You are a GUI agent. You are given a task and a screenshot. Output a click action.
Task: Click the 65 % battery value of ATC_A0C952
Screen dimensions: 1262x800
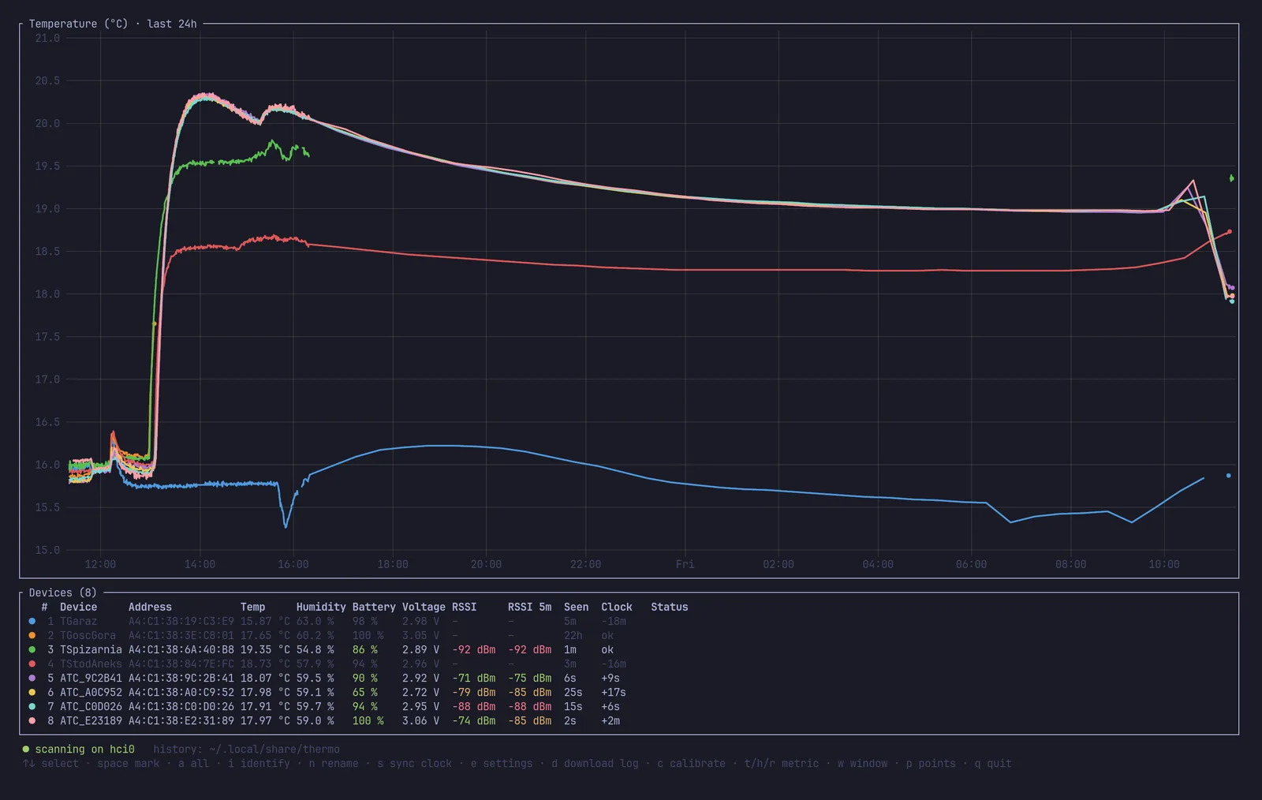(x=365, y=692)
